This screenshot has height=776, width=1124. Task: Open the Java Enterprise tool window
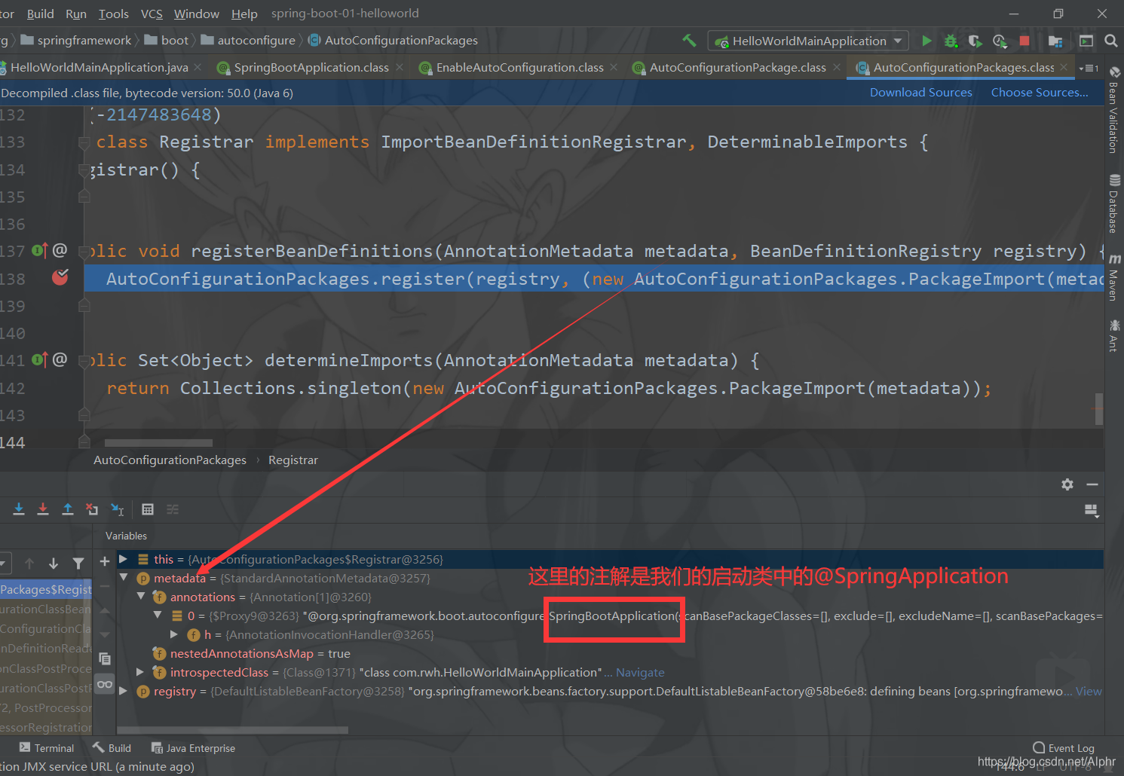pos(193,748)
